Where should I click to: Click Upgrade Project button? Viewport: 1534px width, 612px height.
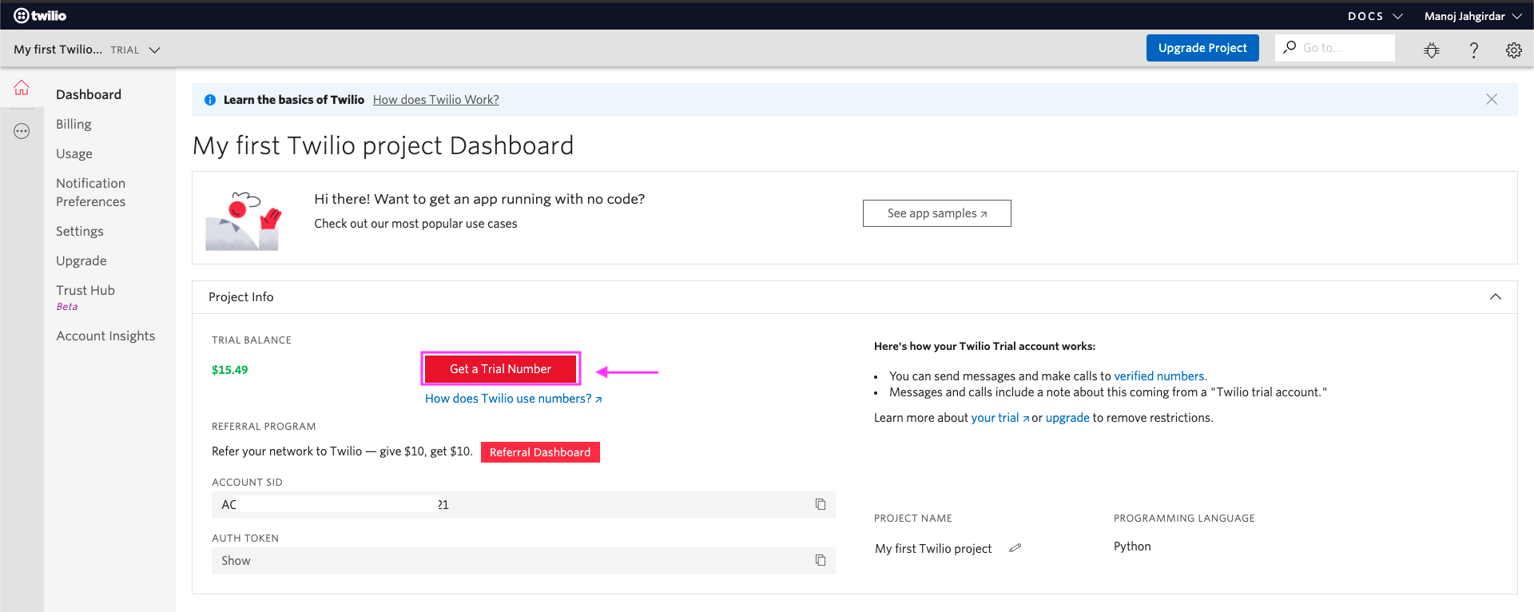tap(1202, 48)
